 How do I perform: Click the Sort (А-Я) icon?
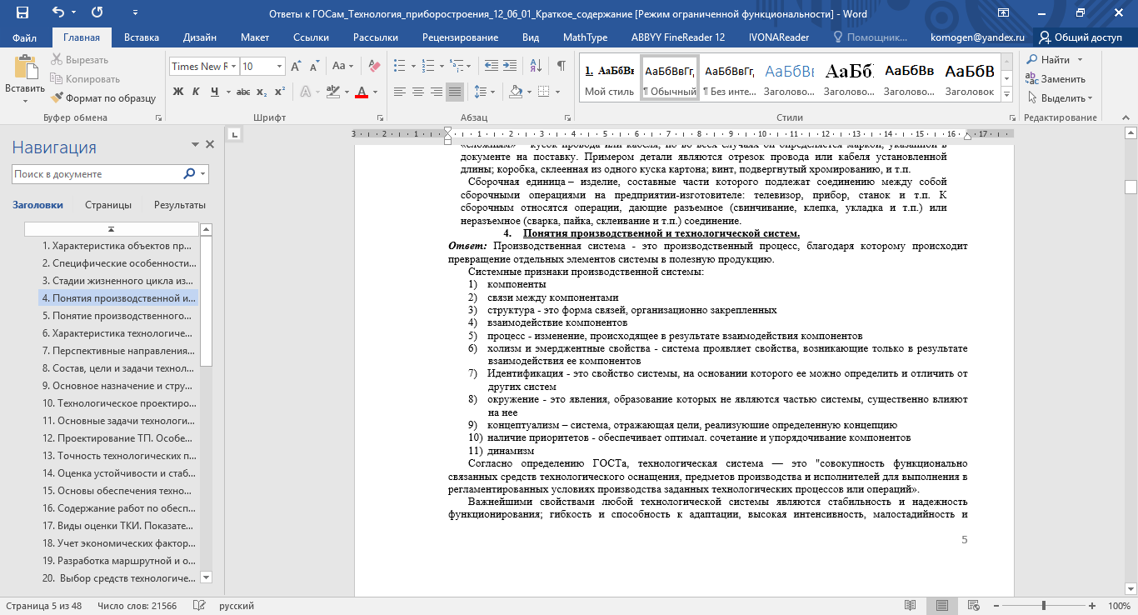click(534, 66)
